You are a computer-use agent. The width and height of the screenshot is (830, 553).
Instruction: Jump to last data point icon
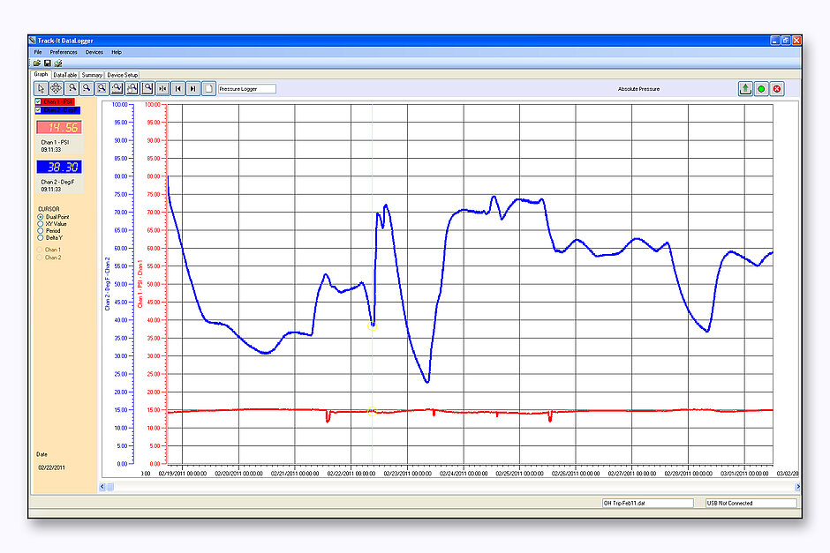(x=192, y=88)
